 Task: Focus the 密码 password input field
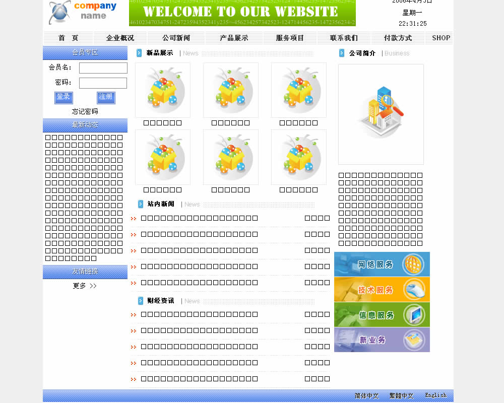point(103,83)
